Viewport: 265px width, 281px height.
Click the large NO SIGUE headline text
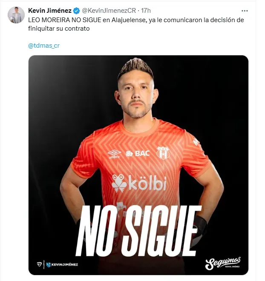tap(138, 231)
